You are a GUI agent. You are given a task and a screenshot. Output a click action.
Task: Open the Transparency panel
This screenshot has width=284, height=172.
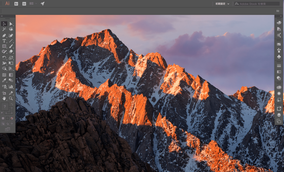pyautogui.click(x=279, y=78)
